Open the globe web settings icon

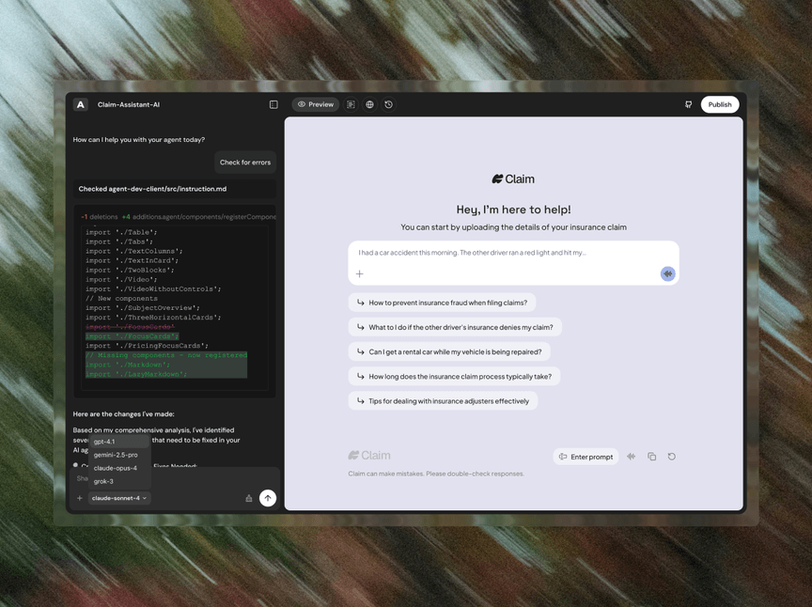coord(369,104)
